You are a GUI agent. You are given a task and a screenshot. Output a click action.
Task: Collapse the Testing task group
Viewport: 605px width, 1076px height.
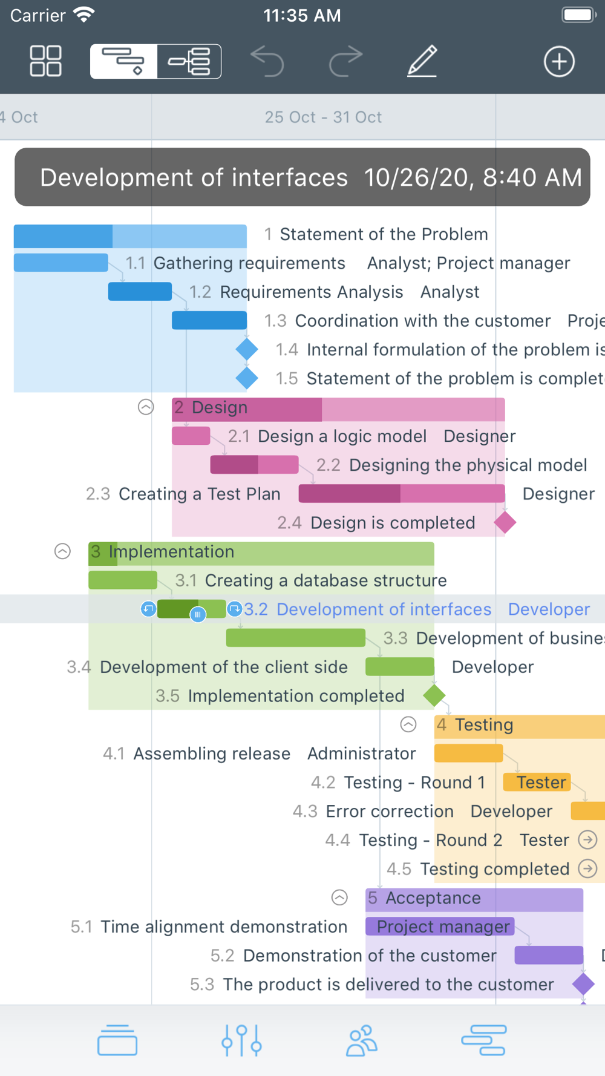(x=408, y=724)
